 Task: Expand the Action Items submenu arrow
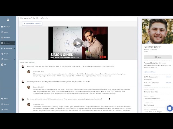pyautogui.click(x=14, y=48)
